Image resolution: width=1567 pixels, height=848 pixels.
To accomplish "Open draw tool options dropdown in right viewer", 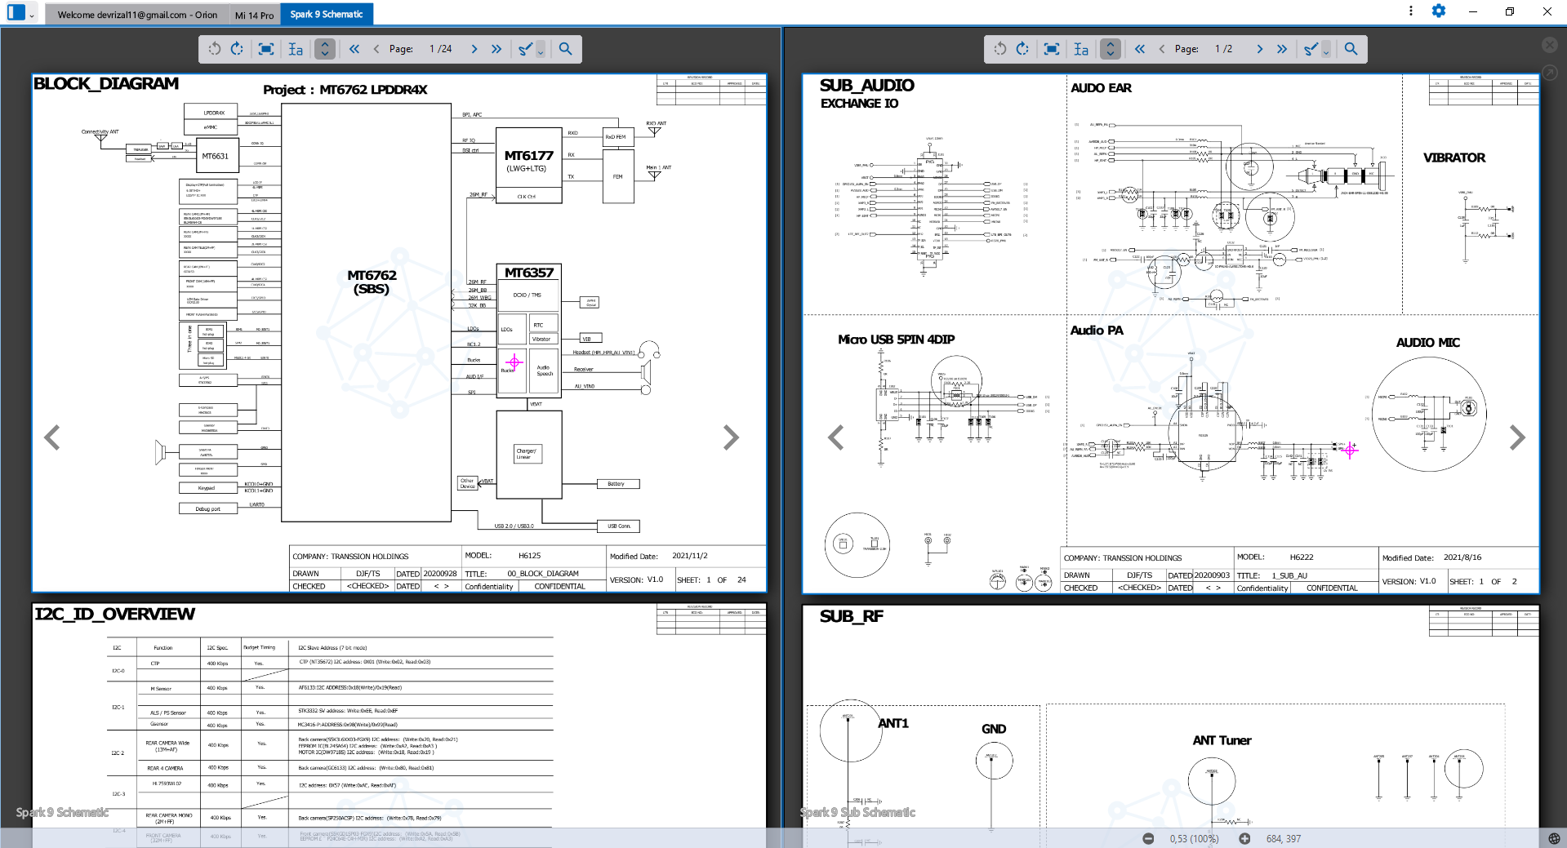I will tap(1326, 51).
